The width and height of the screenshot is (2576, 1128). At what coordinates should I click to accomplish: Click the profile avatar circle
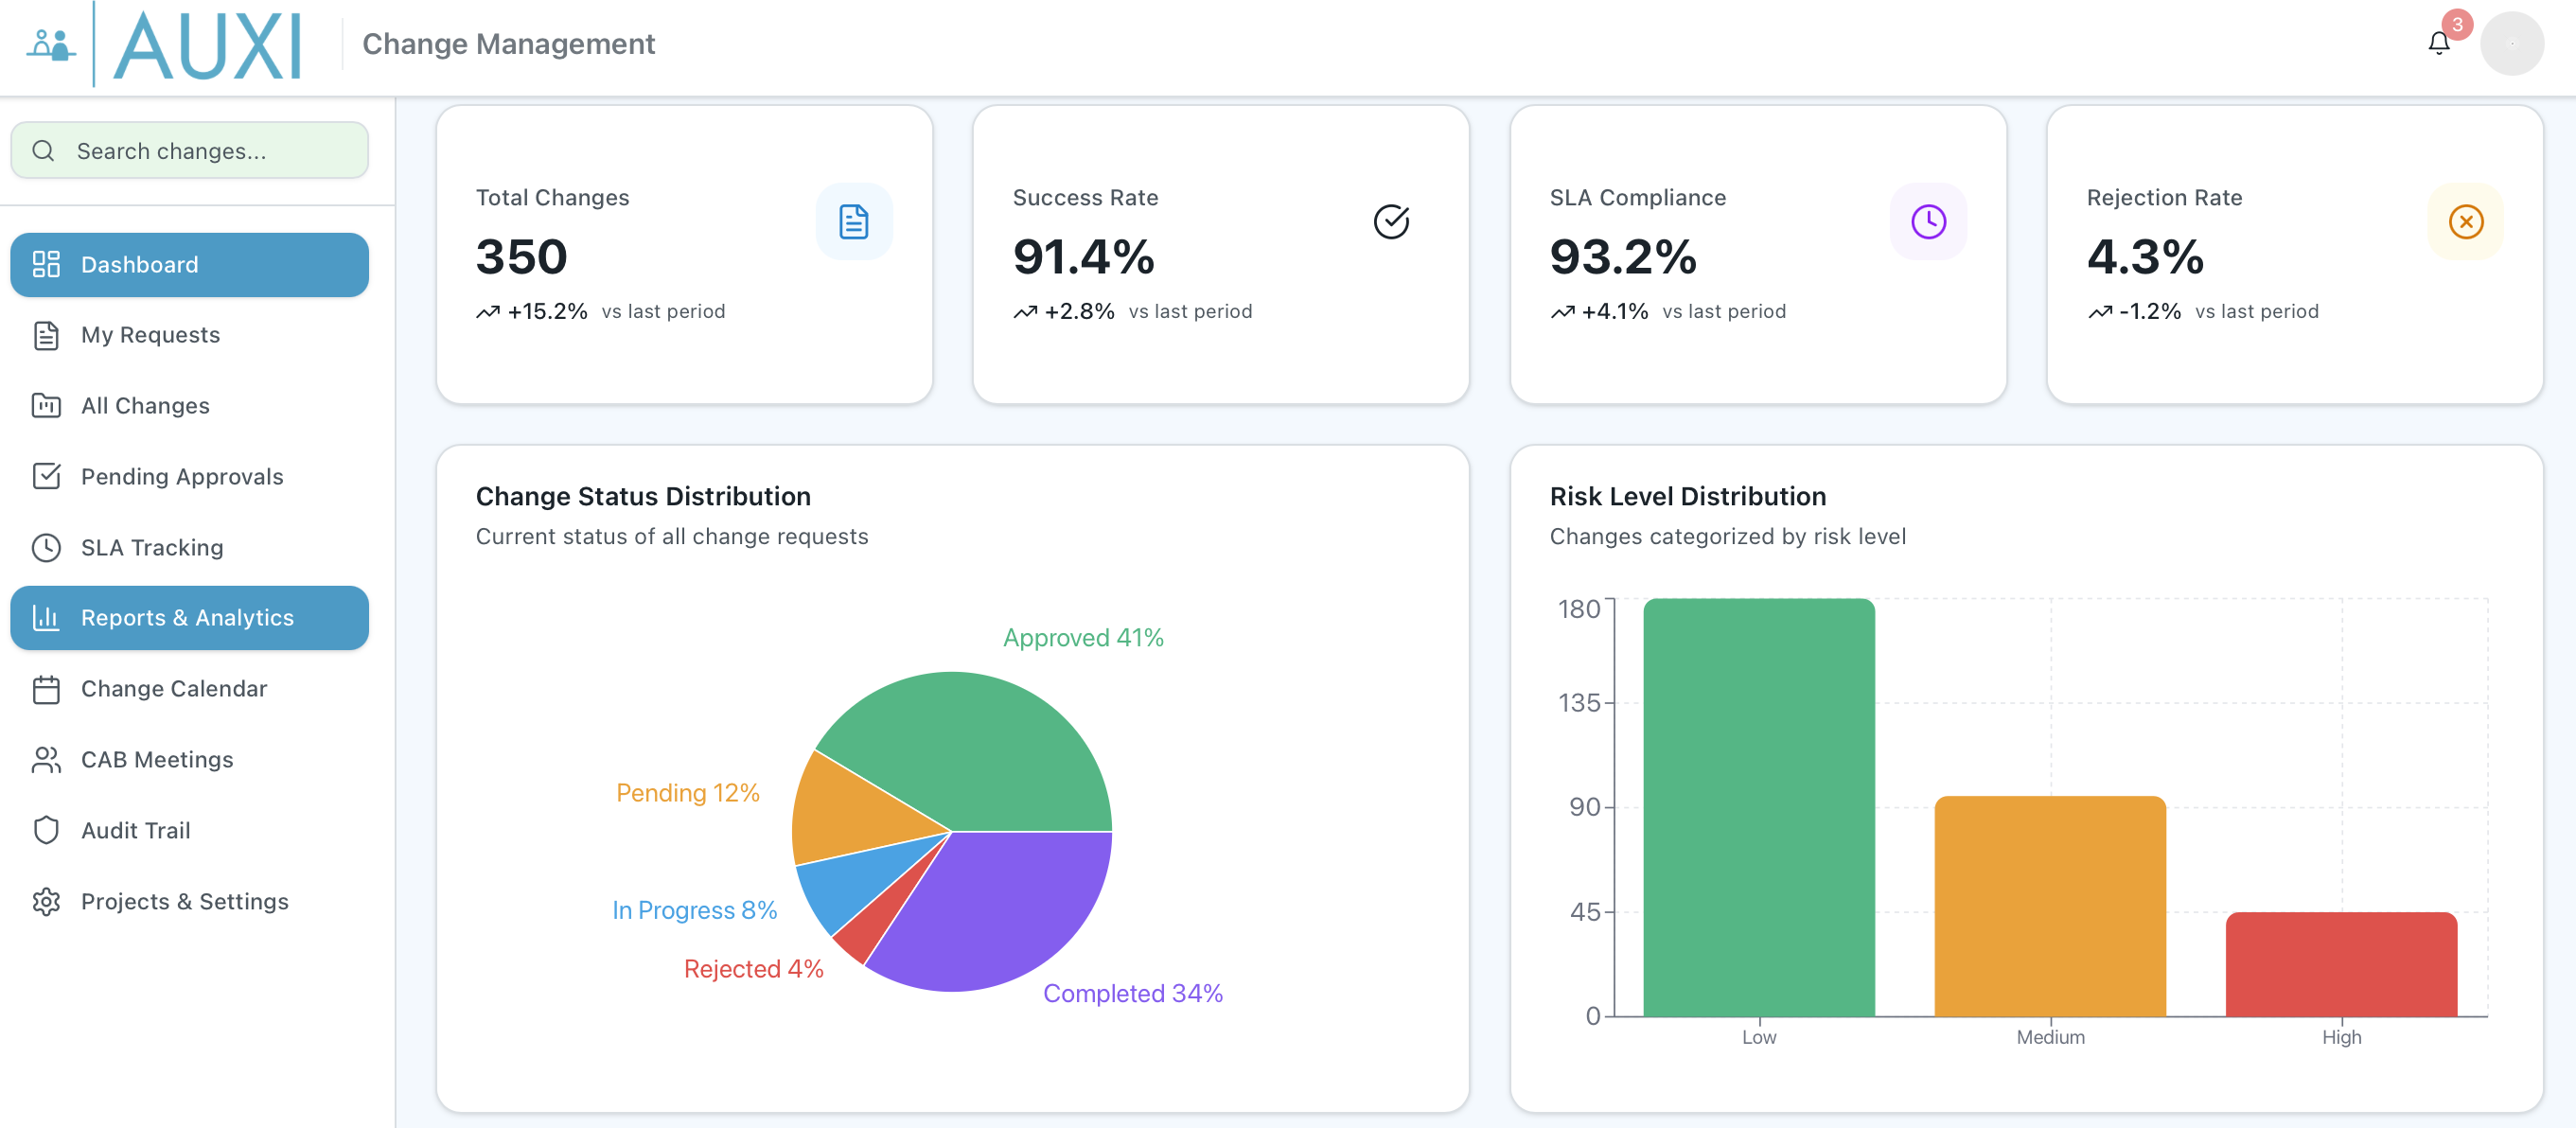click(2512, 42)
